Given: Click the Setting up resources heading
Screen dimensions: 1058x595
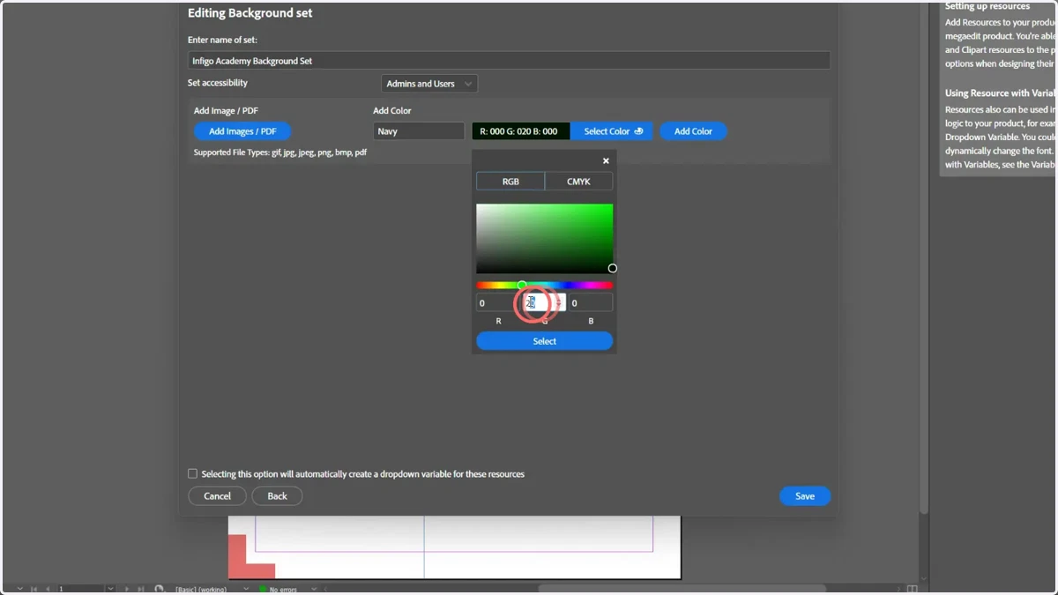Looking at the screenshot, I should pyautogui.click(x=987, y=6).
